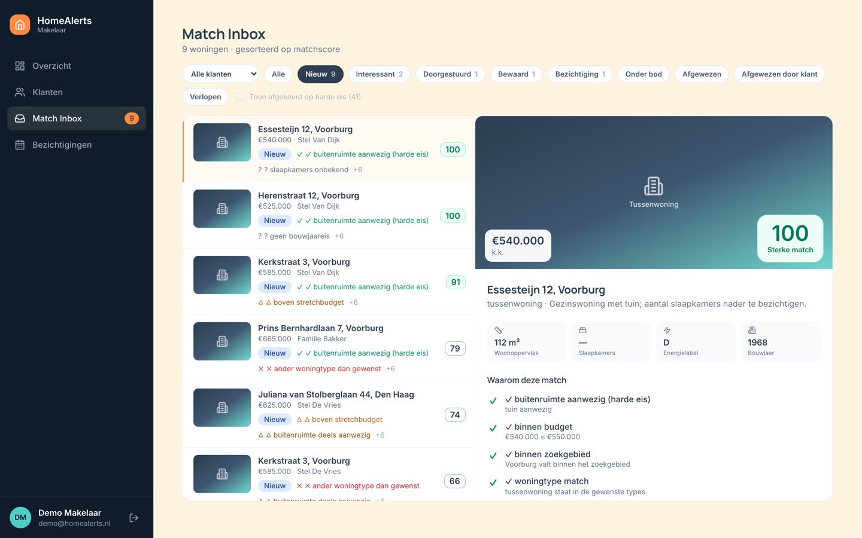Select the Bewaard filter tab

click(x=517, y=74)
